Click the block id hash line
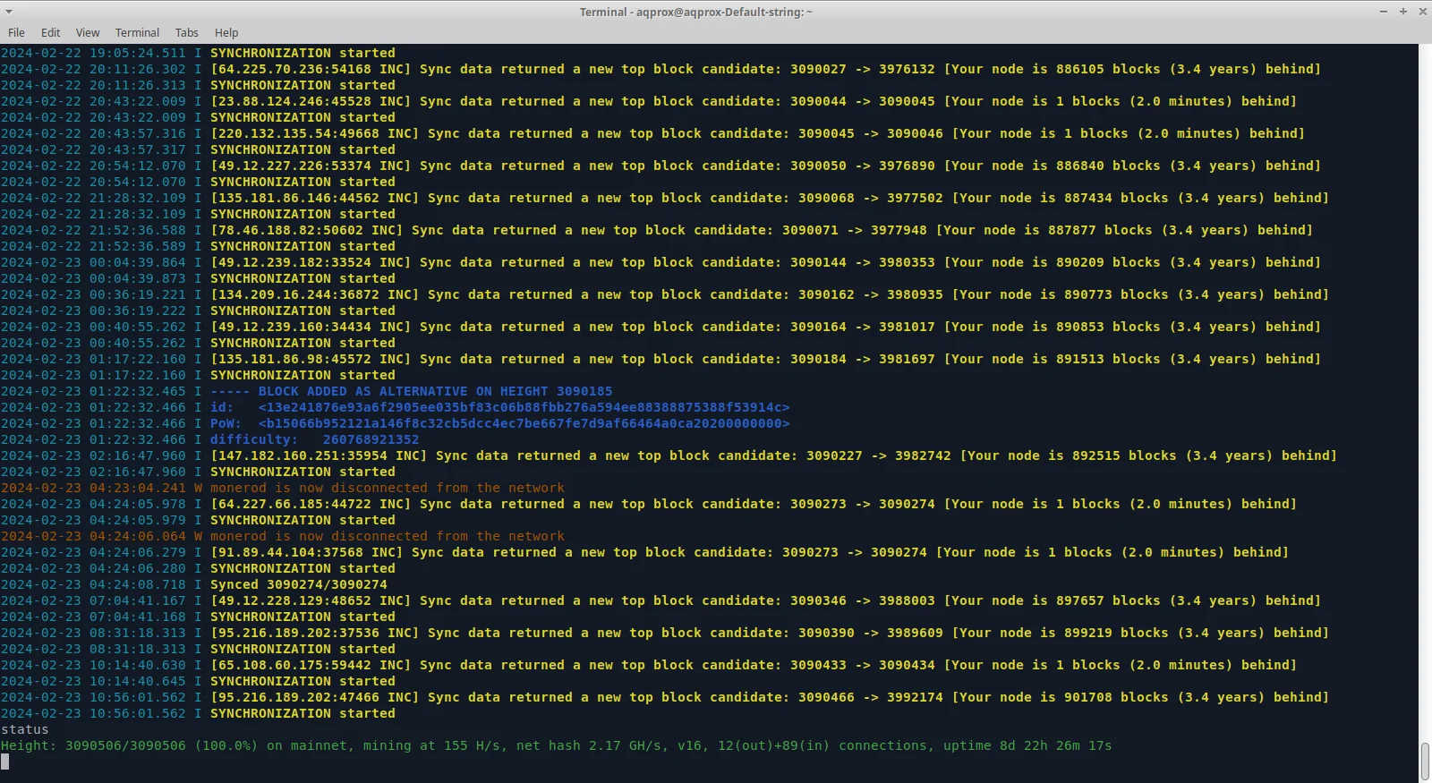Viewport: 1432px width, 783px height. (x=499, y=407)
